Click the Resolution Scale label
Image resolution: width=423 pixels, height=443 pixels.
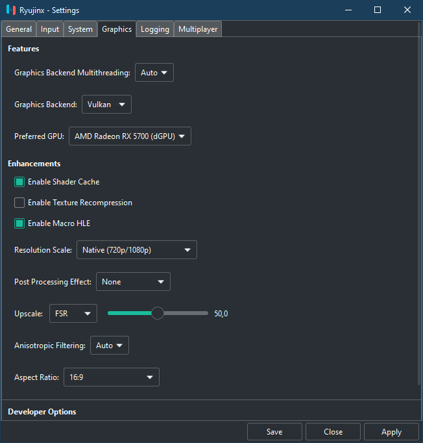click(43, 250)
